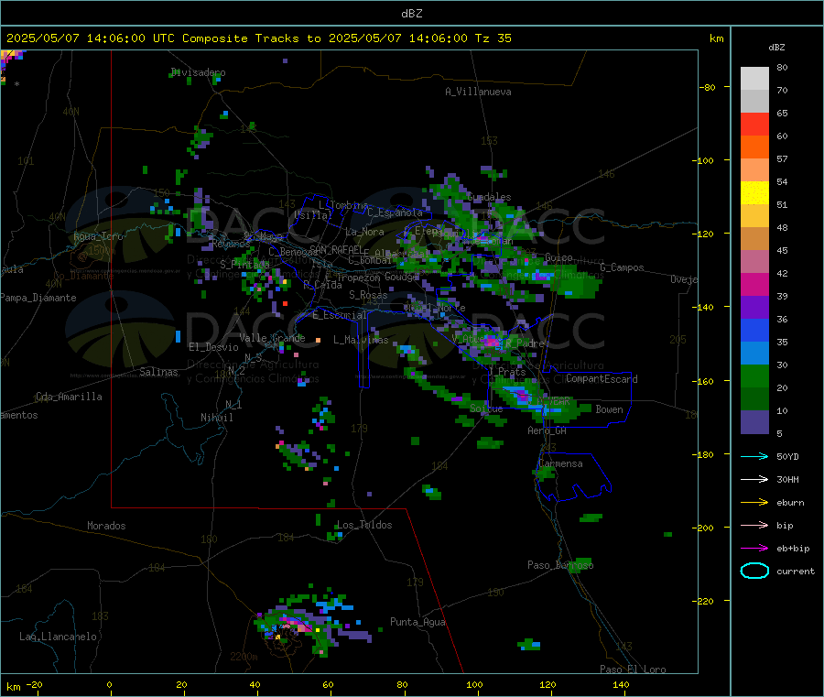Click the km unit label on the right axis
824x697 pixels.
[716, 38]
